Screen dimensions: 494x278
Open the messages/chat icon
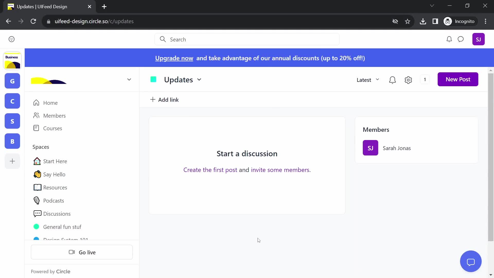point(461,39)
